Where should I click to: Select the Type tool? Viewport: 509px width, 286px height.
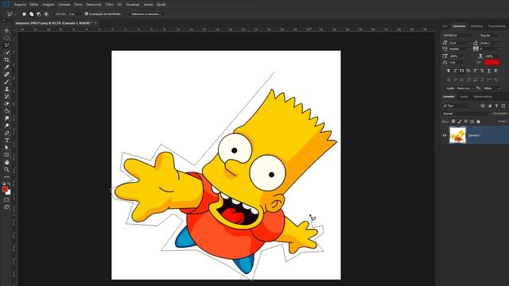[x=6, y=140]
